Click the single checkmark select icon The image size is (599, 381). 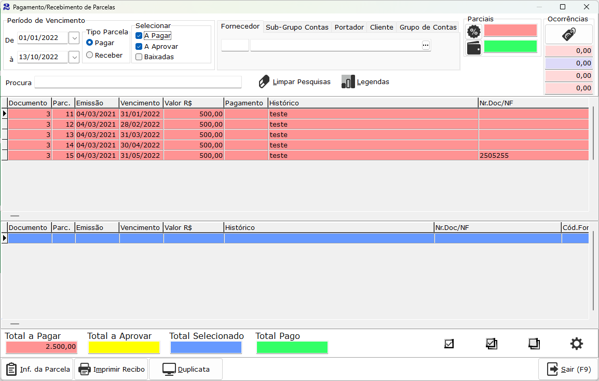[x=450, y=344]
